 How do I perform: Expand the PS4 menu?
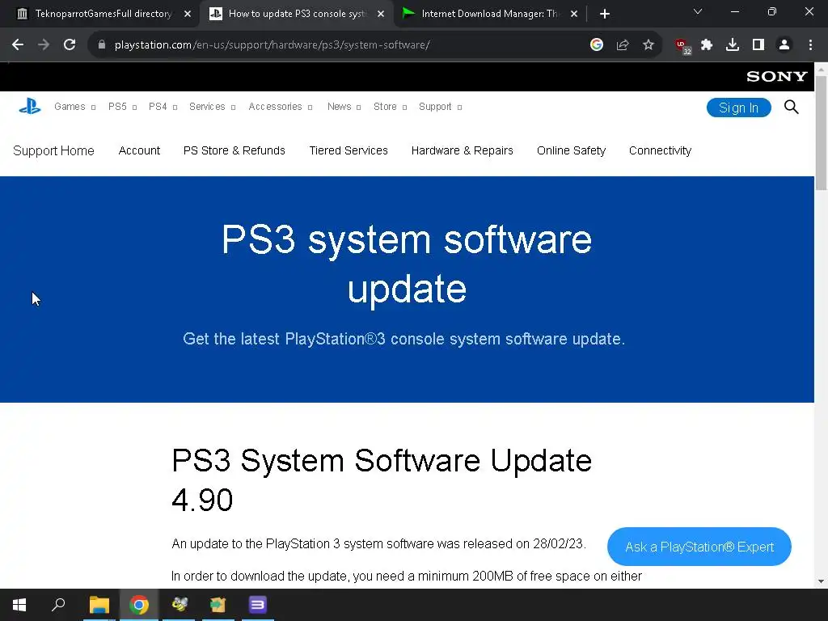[x=163, y=107]
